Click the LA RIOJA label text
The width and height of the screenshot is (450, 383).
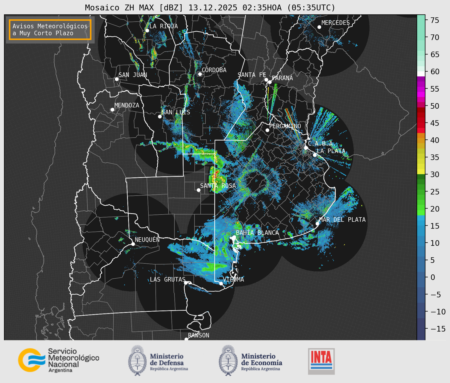click(164, 26)
